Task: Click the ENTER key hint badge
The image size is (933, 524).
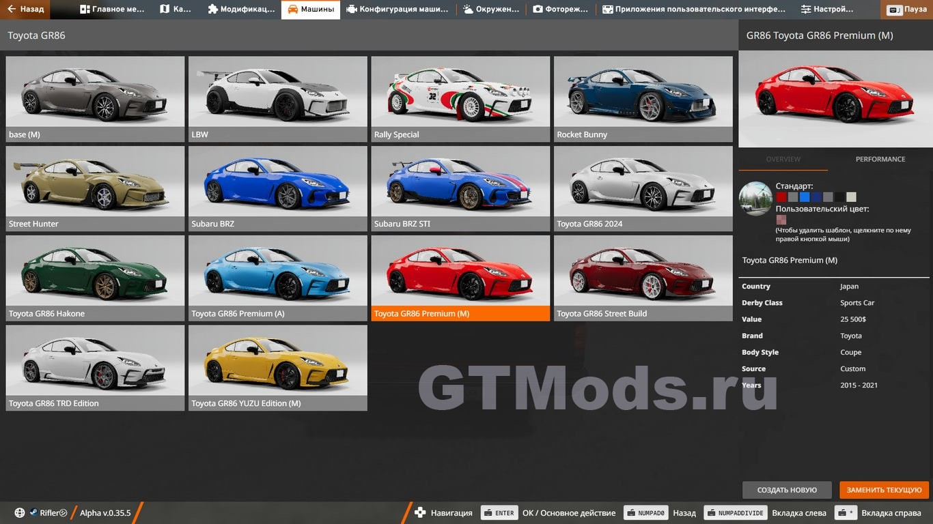Action: click(499, 512)
